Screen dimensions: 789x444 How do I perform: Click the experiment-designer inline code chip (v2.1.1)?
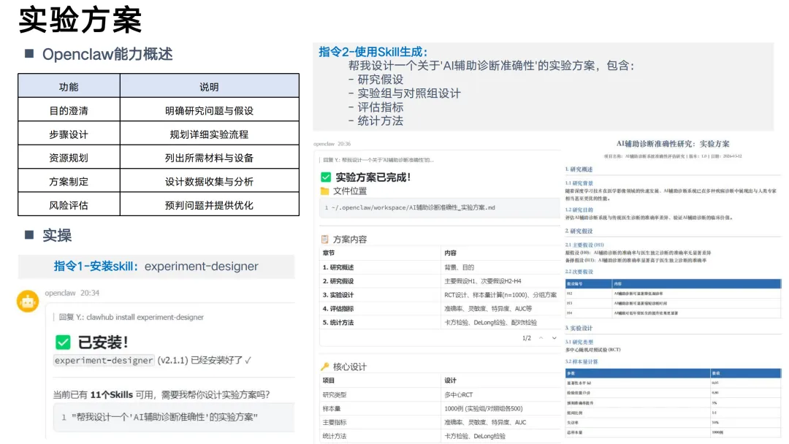(x=104, y=361)
